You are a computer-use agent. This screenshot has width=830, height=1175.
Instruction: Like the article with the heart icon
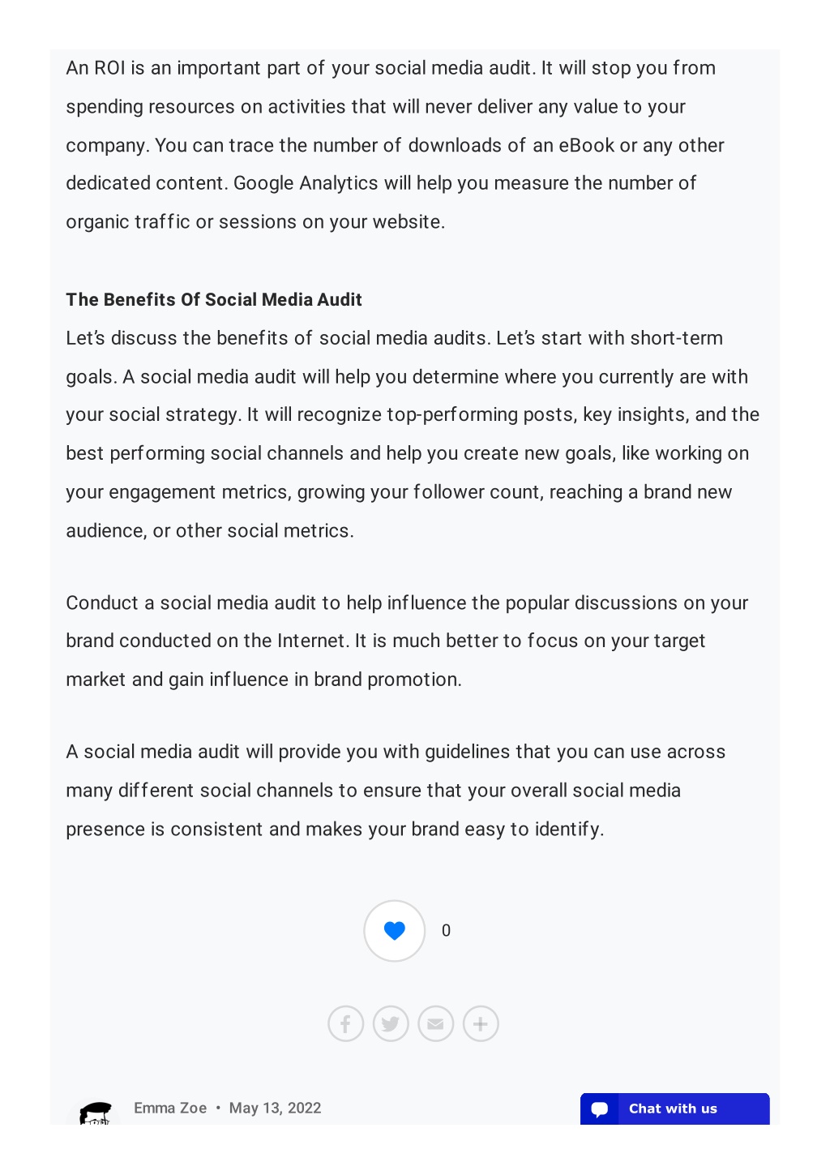click(x=395, y=931)
